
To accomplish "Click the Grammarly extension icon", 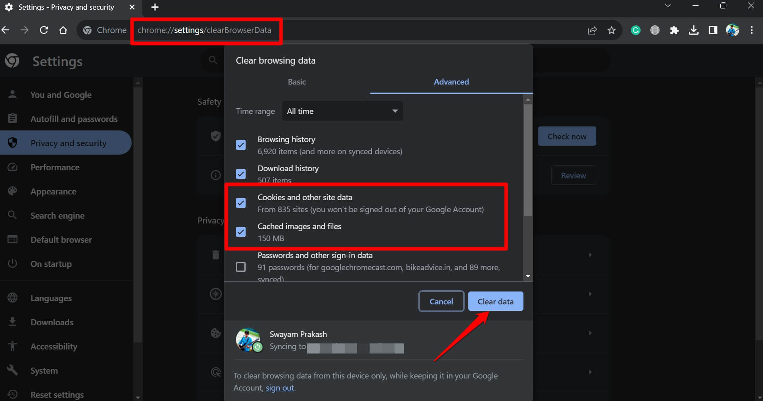I will tap(635, 30).
